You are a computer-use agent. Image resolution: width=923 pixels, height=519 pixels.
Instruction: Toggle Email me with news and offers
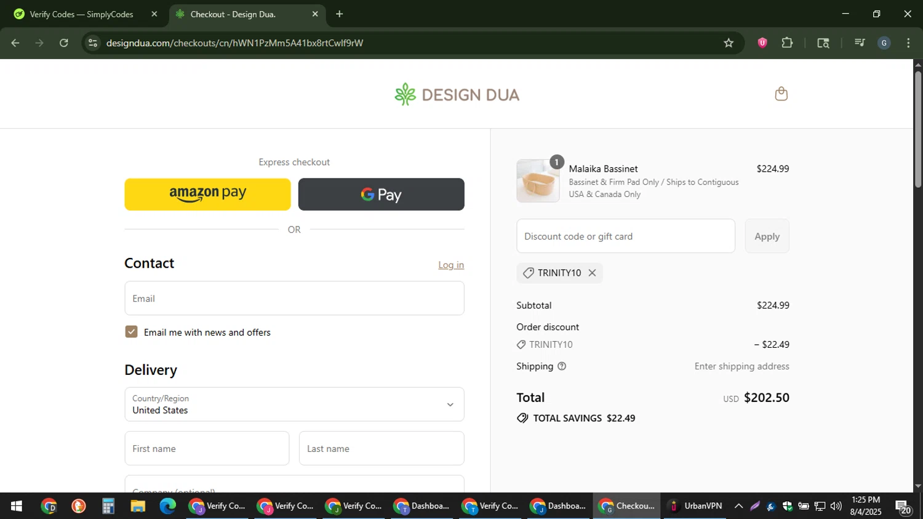(131, 332)
